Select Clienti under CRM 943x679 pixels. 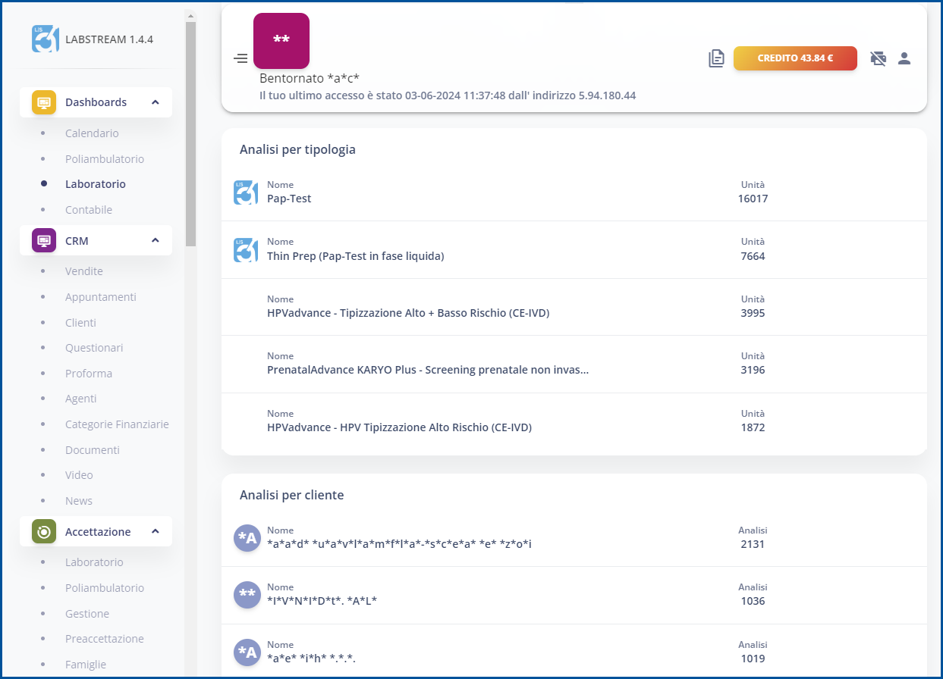pos(80,323)
